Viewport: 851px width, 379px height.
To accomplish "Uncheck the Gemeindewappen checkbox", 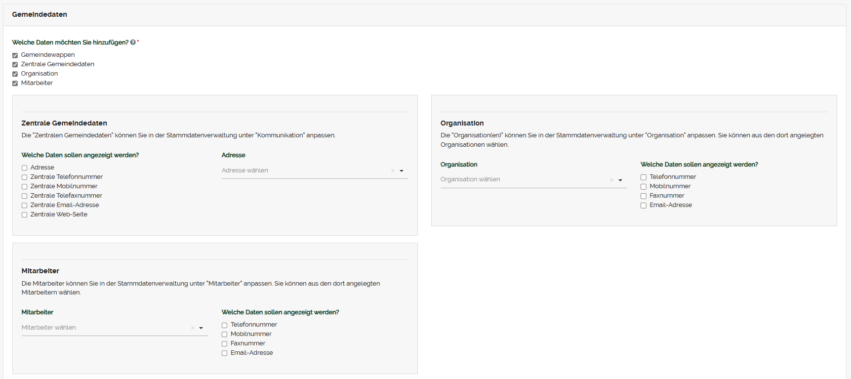I will (15, 55).
